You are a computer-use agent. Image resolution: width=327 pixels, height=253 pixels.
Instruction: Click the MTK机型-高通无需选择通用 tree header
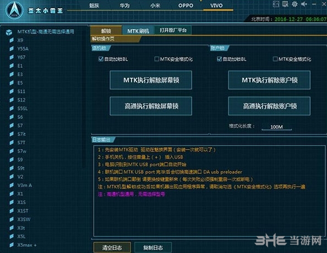coord(46,32)
